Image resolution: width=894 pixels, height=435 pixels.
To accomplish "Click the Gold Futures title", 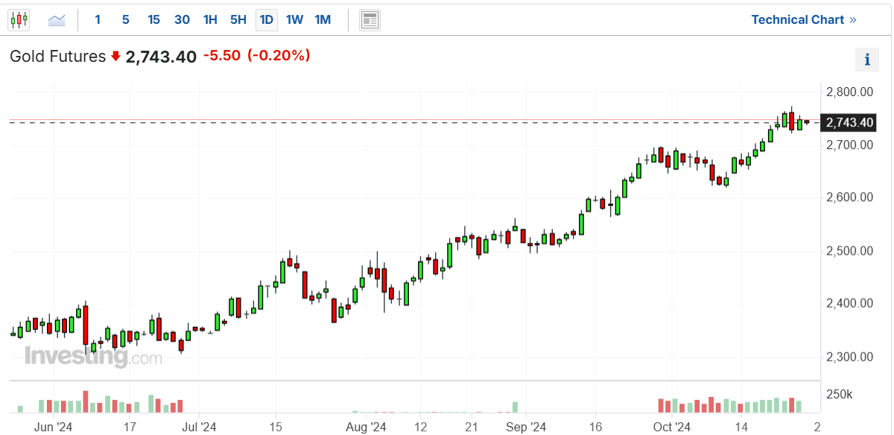I will click(57, 57).
